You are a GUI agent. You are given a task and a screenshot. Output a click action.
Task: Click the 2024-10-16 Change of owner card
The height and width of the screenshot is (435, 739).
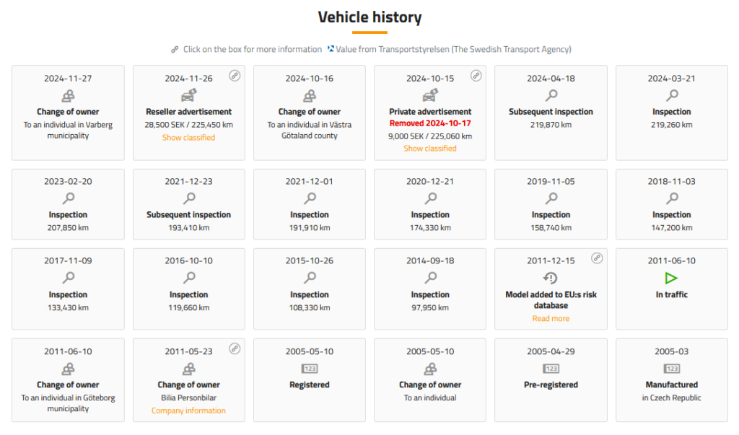pyautogui.click(x=310, y=113)
